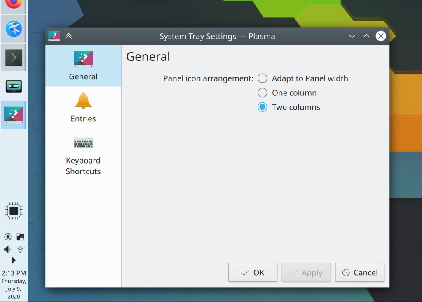Viewport: 422px width, 302px height.
Task: Open the window menu dropdown arrow
Action: 352,36
